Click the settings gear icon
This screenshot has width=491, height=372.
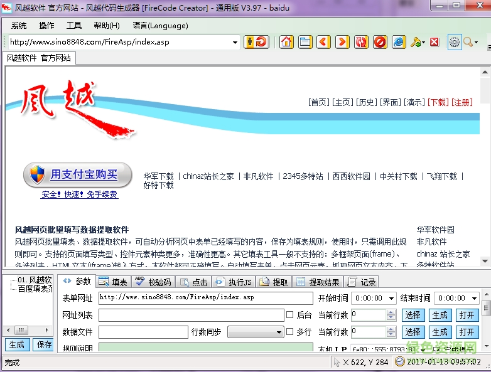tap(454, 42)
